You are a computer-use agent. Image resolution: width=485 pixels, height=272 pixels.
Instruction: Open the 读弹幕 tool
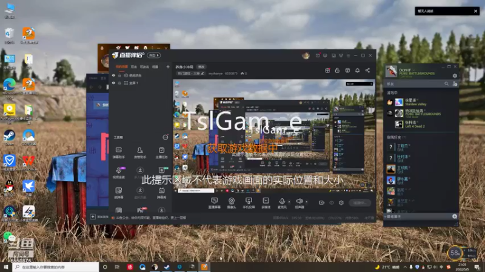118,193
